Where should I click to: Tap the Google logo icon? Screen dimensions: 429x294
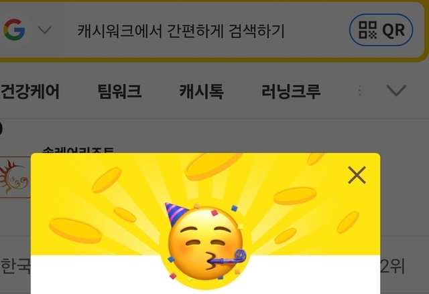pos(14,29)
